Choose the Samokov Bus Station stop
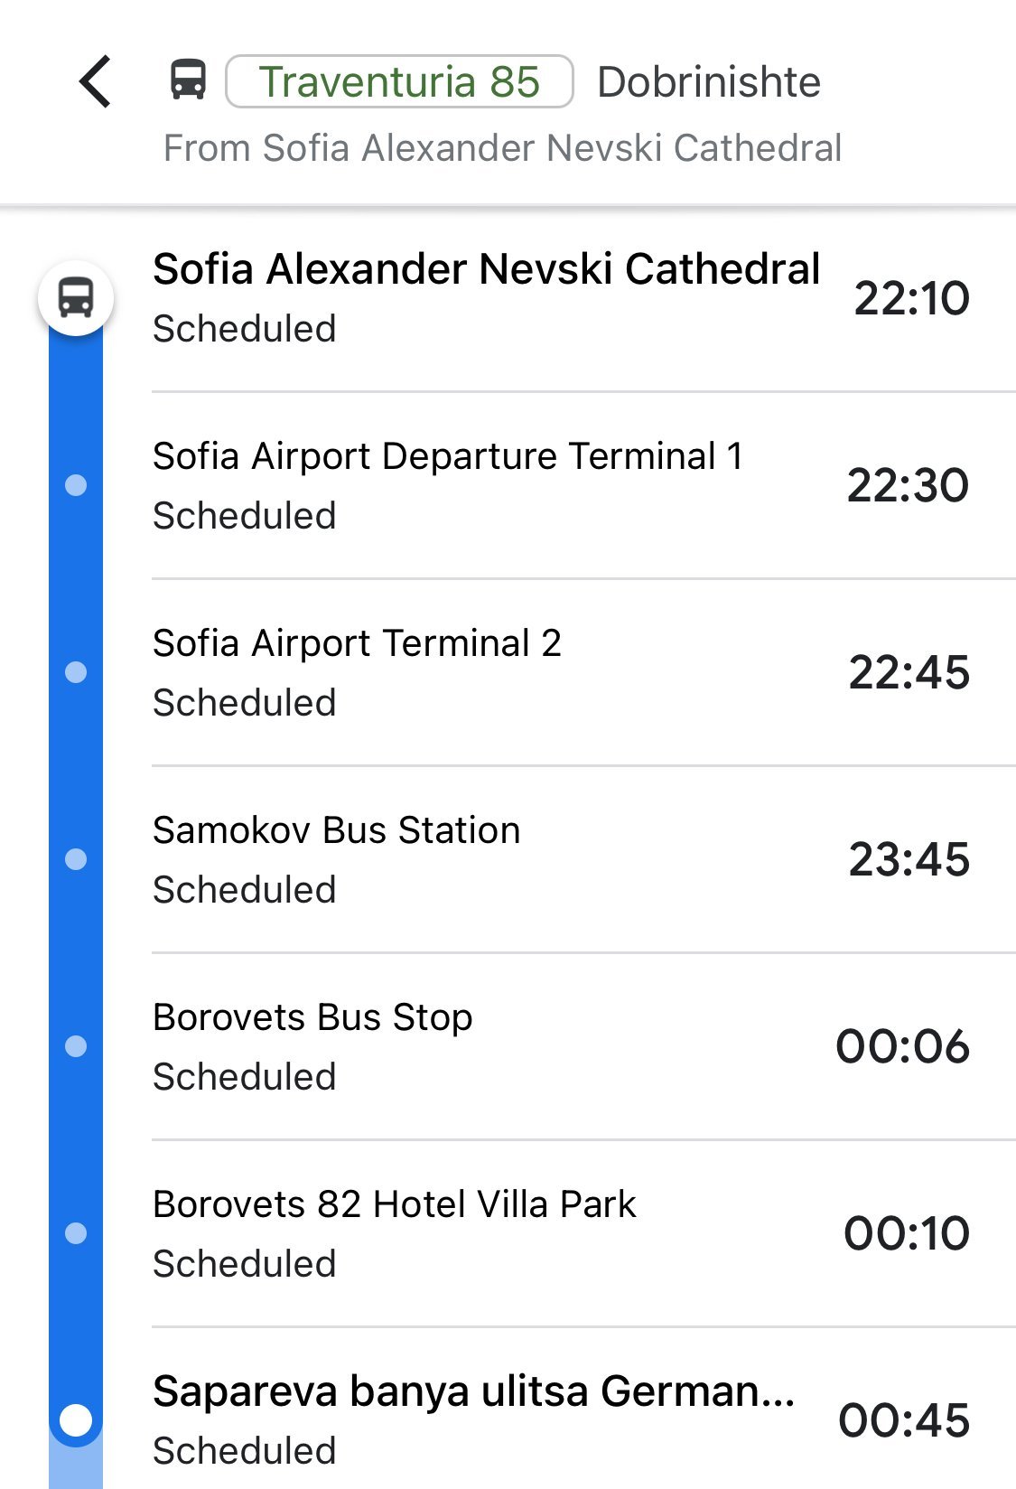 pyautogui.click(x=336, y=830)
